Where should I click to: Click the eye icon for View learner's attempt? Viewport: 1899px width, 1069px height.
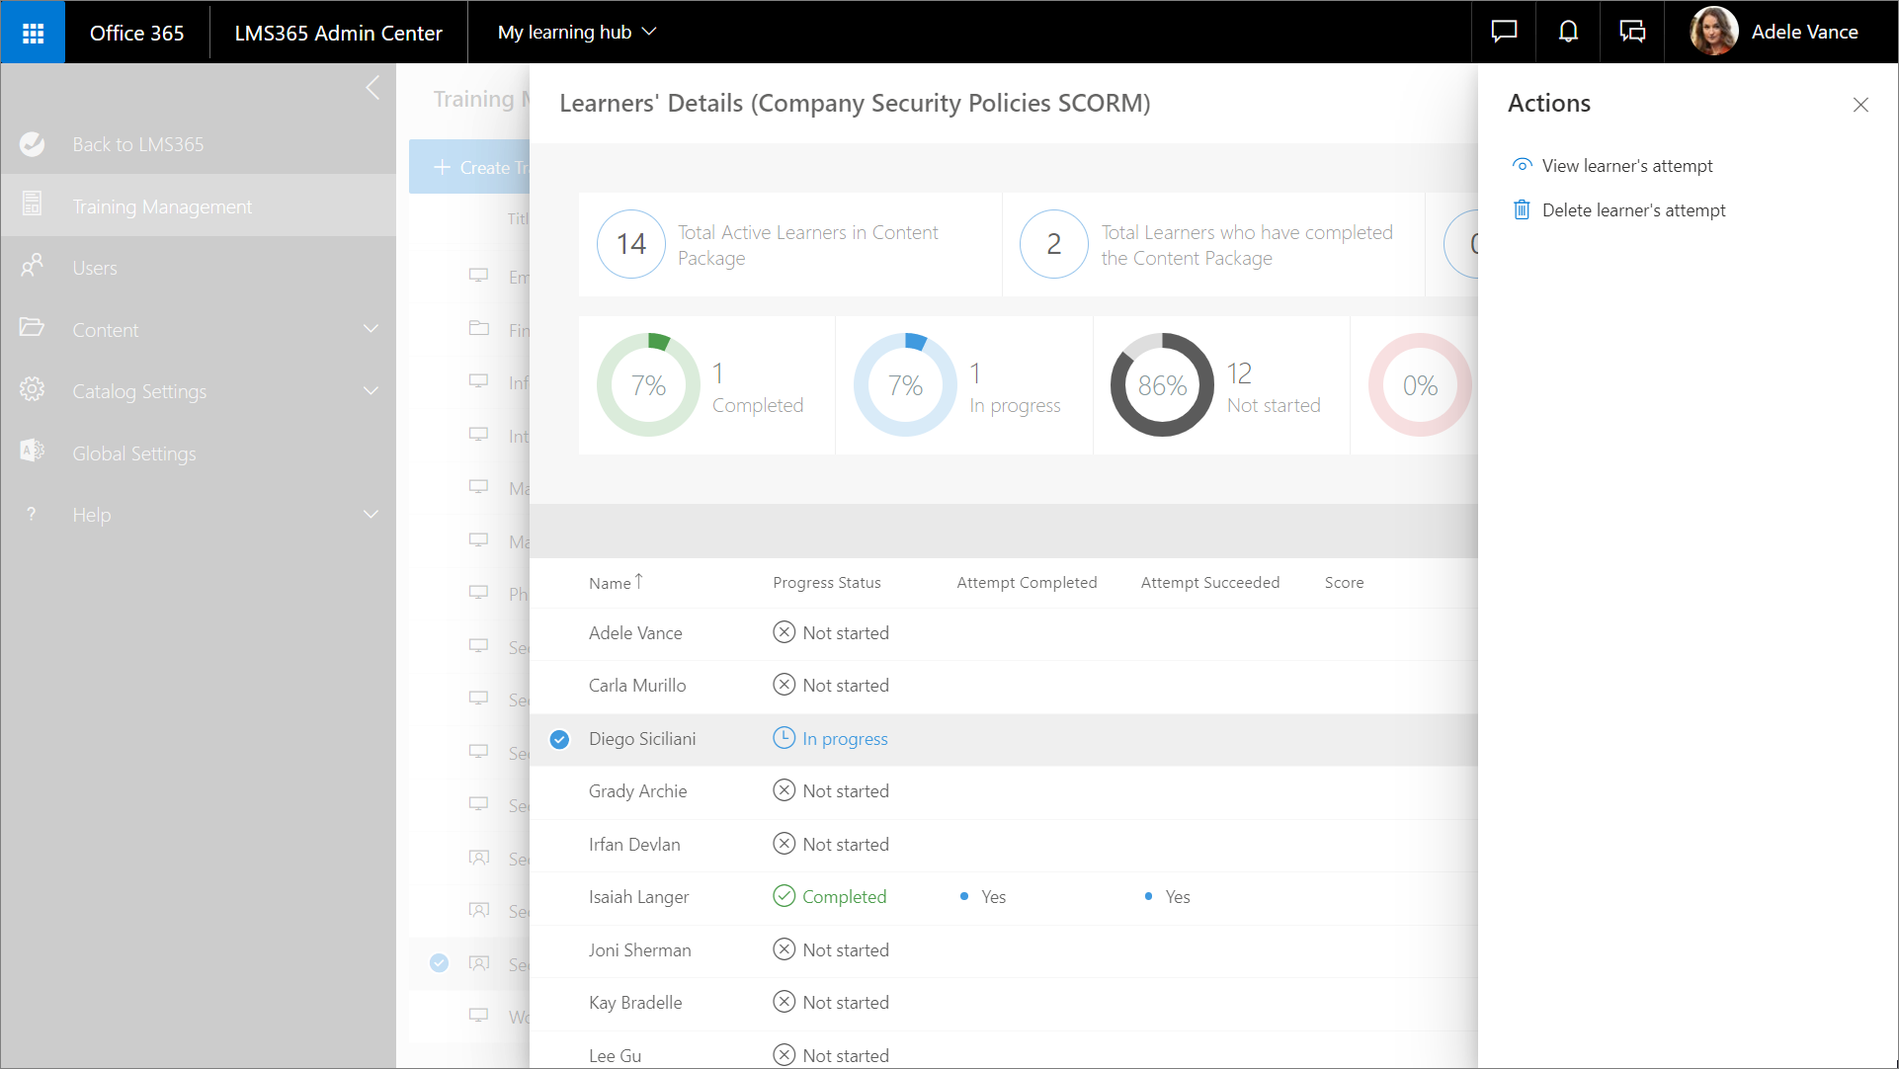(x=1522, y=165)
